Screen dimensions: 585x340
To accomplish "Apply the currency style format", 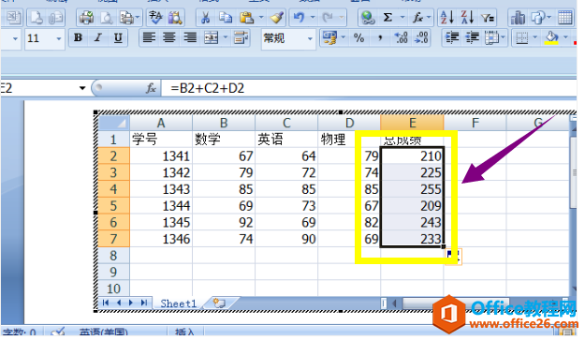I will (329, 37).
